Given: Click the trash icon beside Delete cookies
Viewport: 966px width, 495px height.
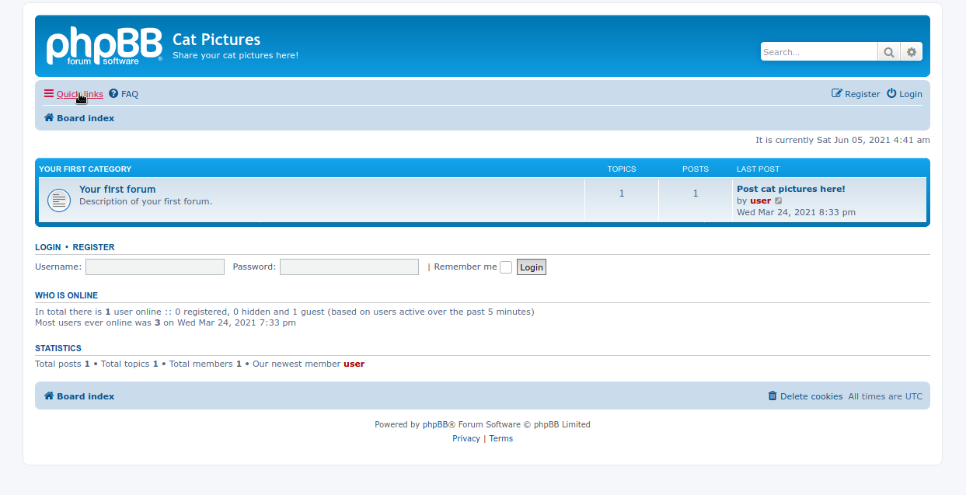Looking at the screenshot, I should click(772, 396).
